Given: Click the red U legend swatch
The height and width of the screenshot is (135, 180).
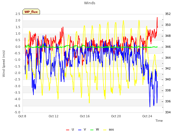Looking at the screenshot, I should pyautogui.click(x=67, y=130).
